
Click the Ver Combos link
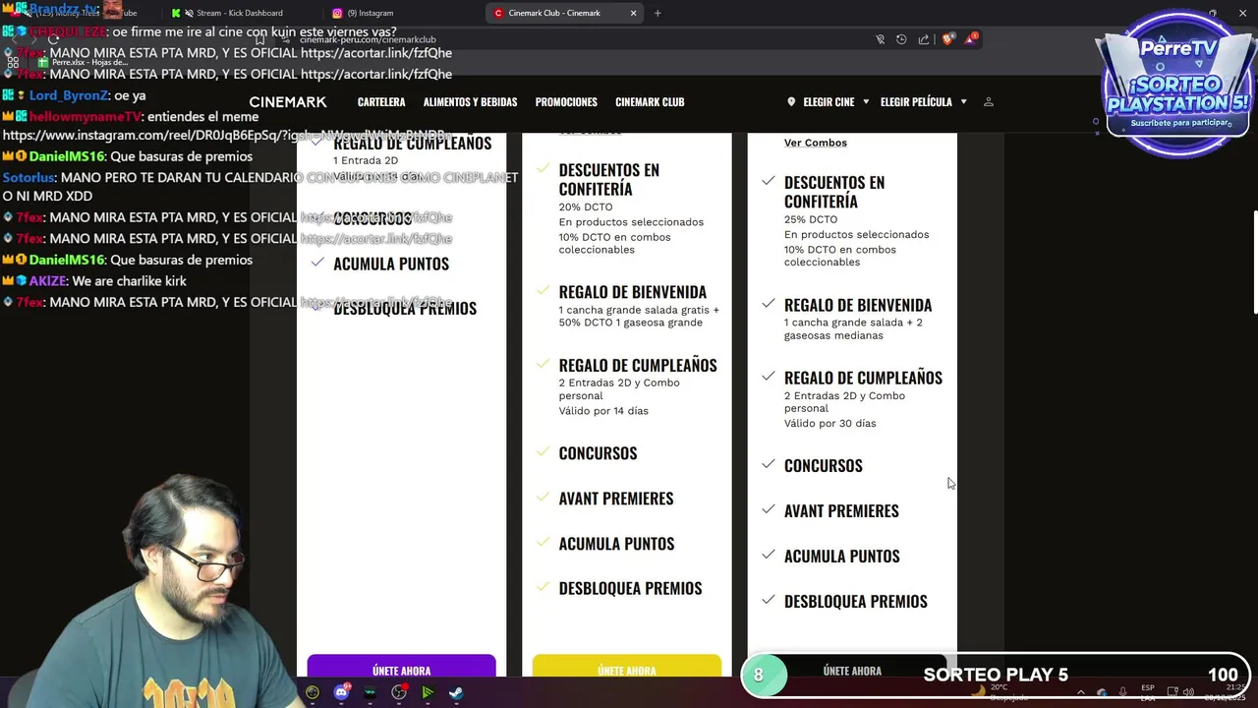point(816,143)
